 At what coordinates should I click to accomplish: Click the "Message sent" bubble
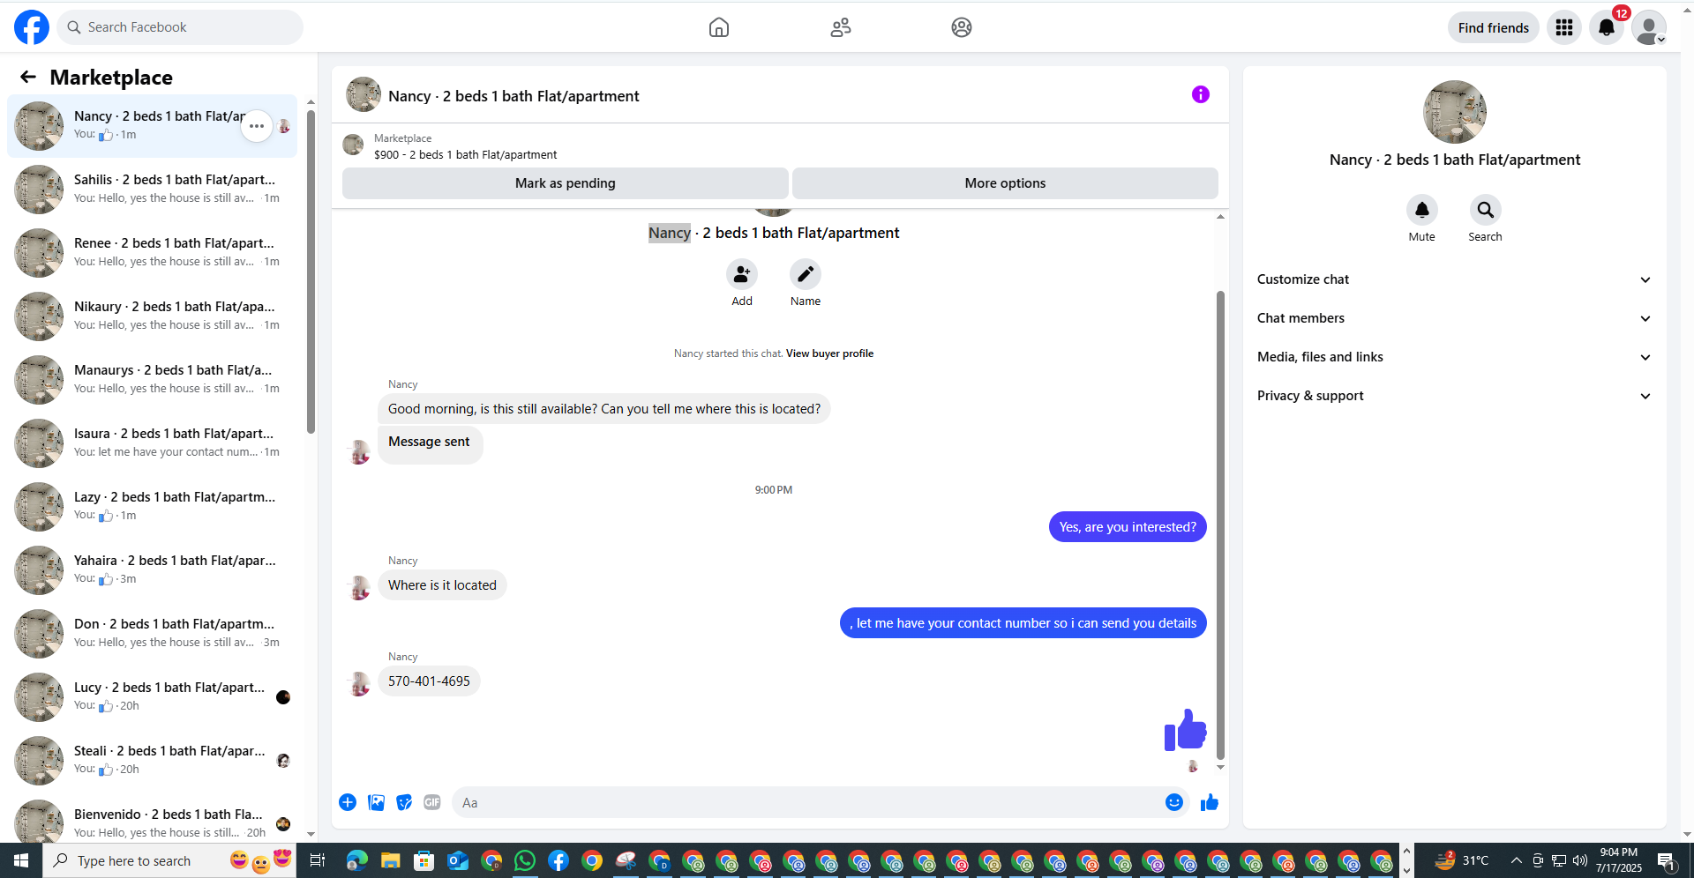pyautogui.click(x=430, y=444)
